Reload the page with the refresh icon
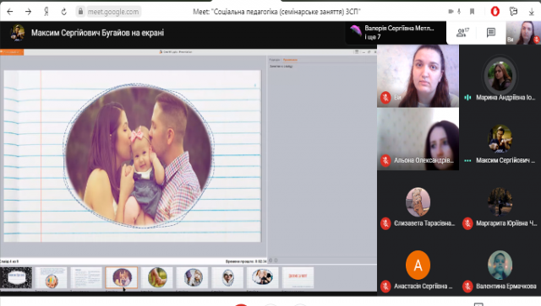 pos(64,12)
